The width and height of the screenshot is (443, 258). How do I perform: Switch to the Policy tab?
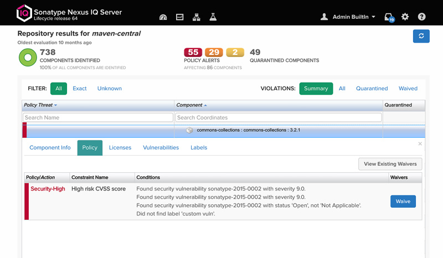point(90,148)
